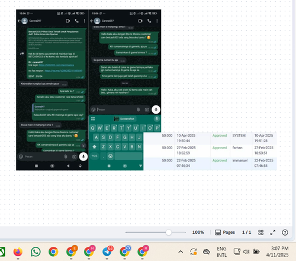Open Chrome with the blue person badge
The image size is (296, 261).
tap(125, 251)
